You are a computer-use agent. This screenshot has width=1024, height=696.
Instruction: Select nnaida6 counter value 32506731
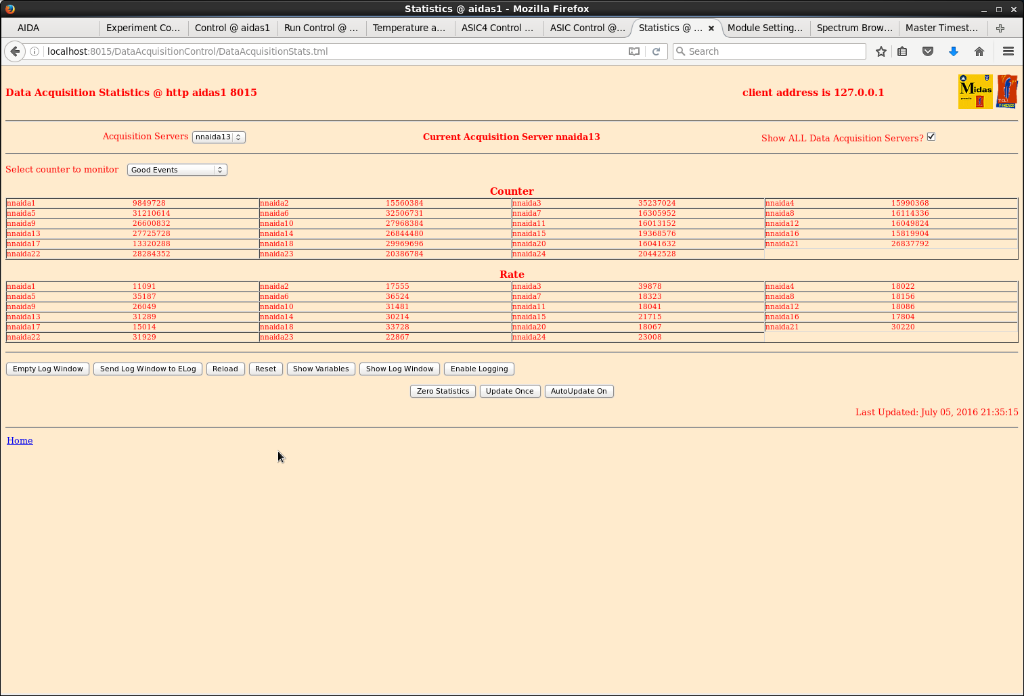click(404, 213)
